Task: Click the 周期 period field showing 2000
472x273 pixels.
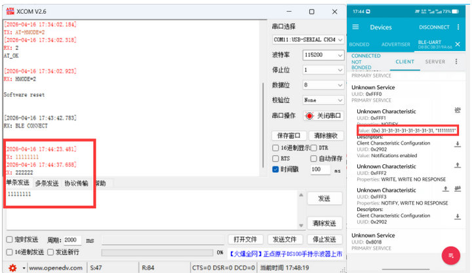Action: [x=72, y=240]
